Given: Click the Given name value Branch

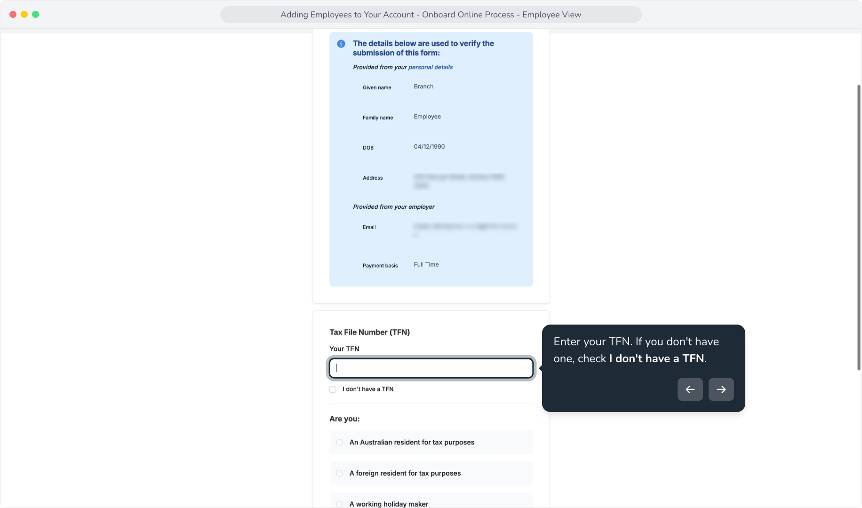Looking at the screenshot, I should coord(423,87).
